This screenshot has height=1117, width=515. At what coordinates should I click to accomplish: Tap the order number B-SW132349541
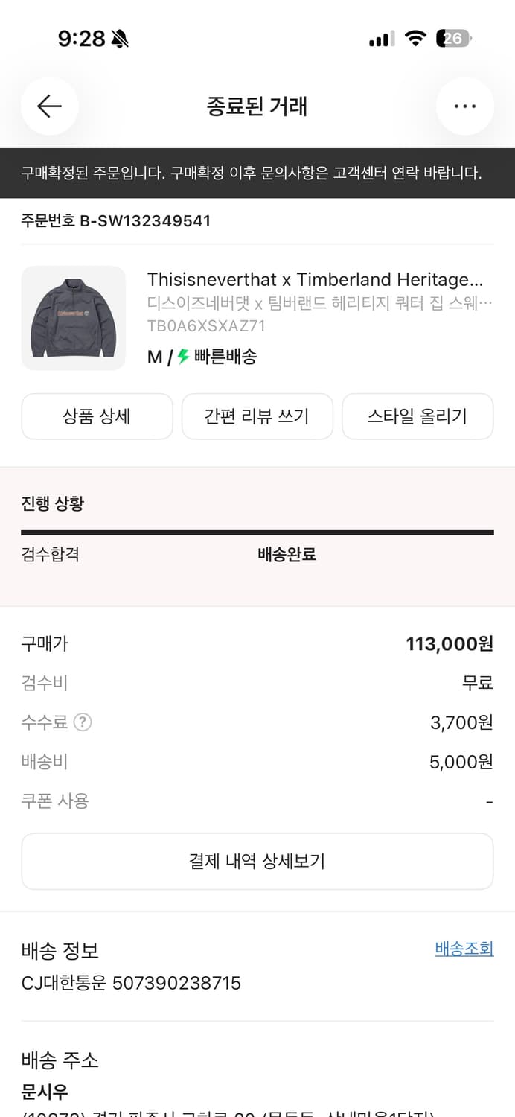tap(116, 220)
